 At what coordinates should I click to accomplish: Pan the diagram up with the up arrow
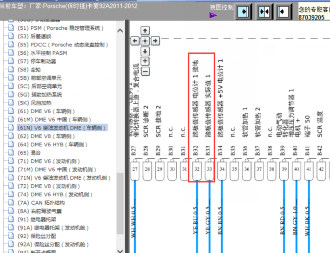click(x=145, y=31)
